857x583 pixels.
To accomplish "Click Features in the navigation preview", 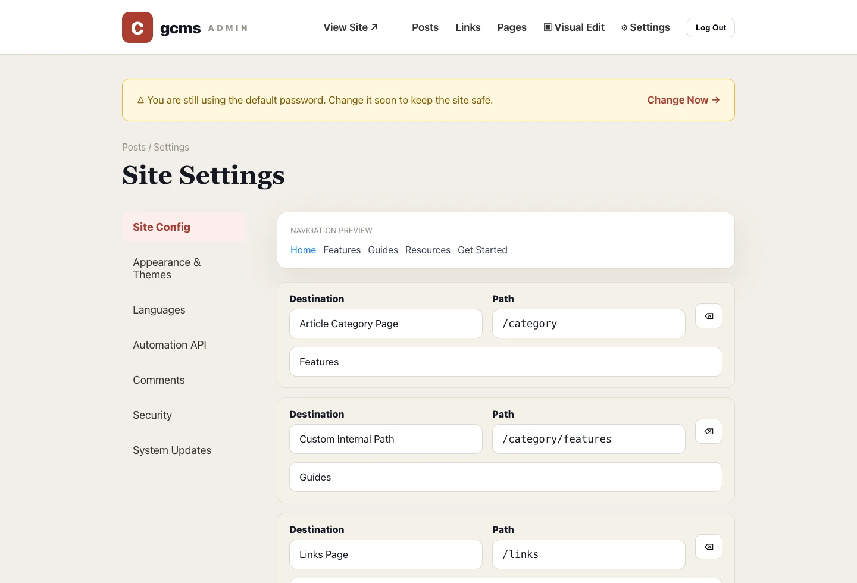I will pos(342,250).
